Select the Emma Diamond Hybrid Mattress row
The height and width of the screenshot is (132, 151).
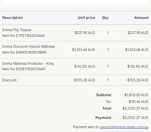coord(75,50)
